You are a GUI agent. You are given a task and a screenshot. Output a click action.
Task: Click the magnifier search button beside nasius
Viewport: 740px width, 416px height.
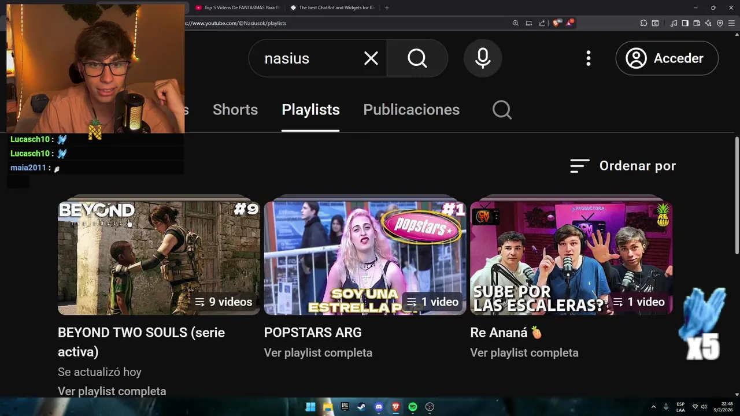(x=417, y=58)
